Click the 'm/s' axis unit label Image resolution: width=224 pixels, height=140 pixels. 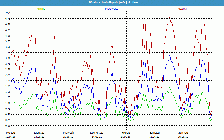8,13
